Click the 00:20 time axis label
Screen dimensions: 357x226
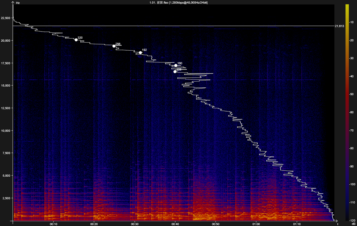[94, 224]
